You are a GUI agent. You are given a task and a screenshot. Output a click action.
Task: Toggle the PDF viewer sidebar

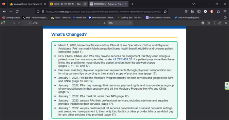pyautogui.click(x=3, y=23)
